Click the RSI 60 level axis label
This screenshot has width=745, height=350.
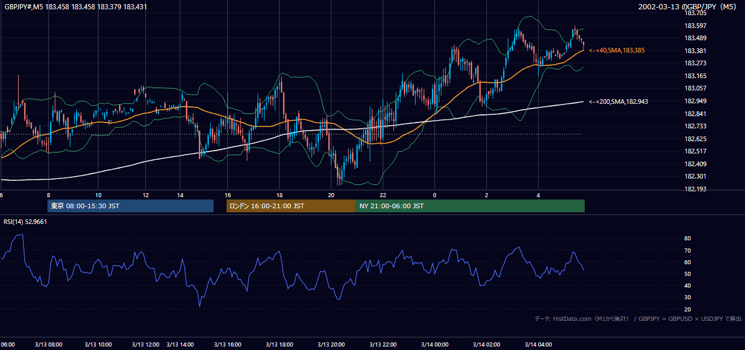(687, 262)
